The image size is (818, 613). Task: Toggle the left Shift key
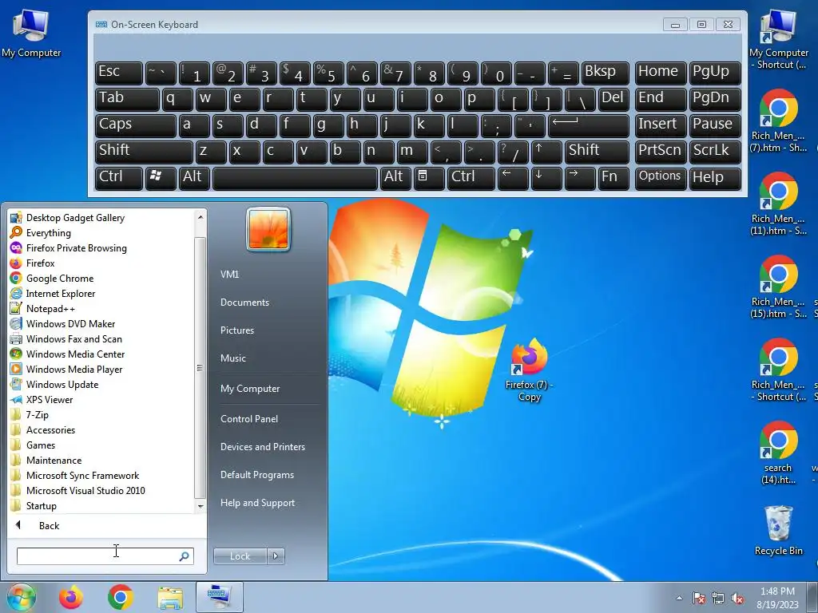click(144, 151)
